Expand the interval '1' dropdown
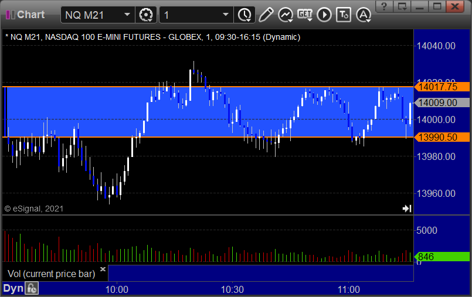The height and width of the screenshot is (297, 472). (x=226, y=15)
